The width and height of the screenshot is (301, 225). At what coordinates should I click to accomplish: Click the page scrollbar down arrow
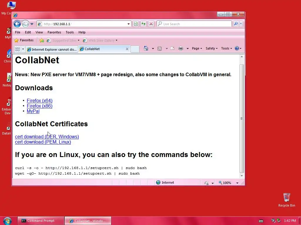click(x=242, y=176)
